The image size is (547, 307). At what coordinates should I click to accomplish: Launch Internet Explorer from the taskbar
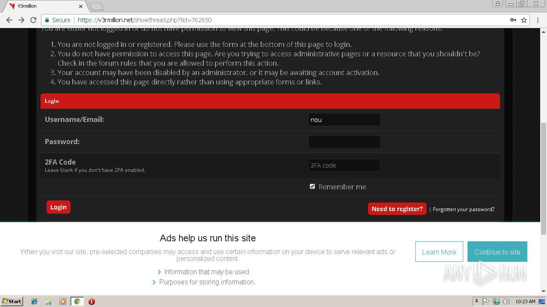[34, 301]
